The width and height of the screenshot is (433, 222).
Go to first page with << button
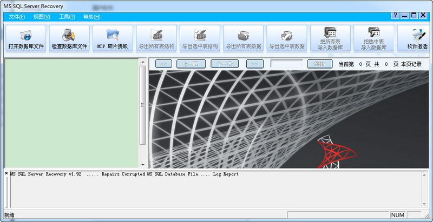[164, 64]
